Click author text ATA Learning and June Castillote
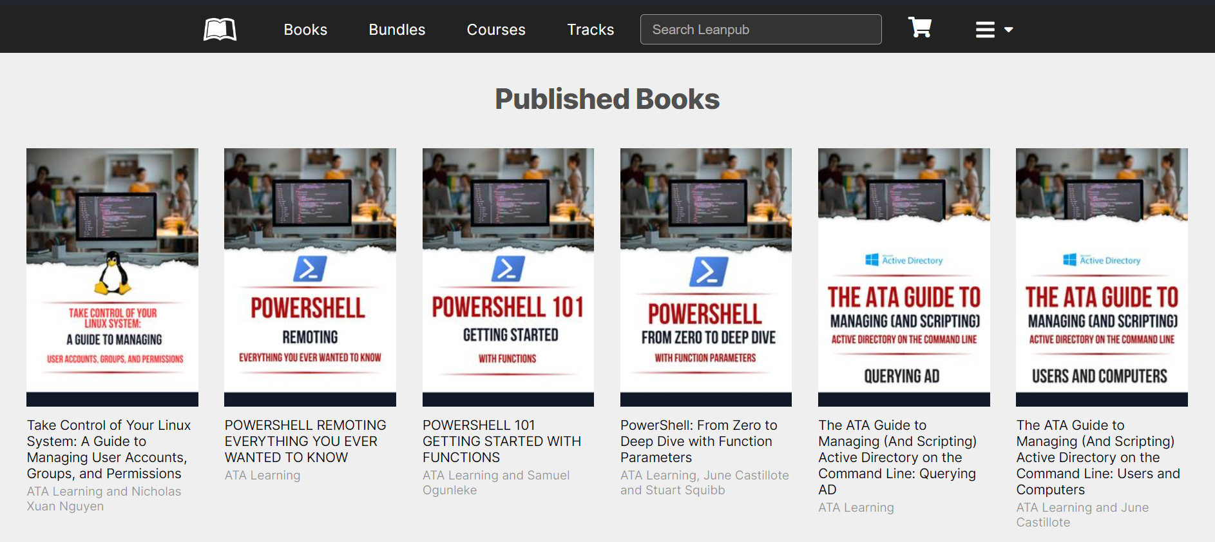This screenshot has height=542, width=1215. 1082,515
